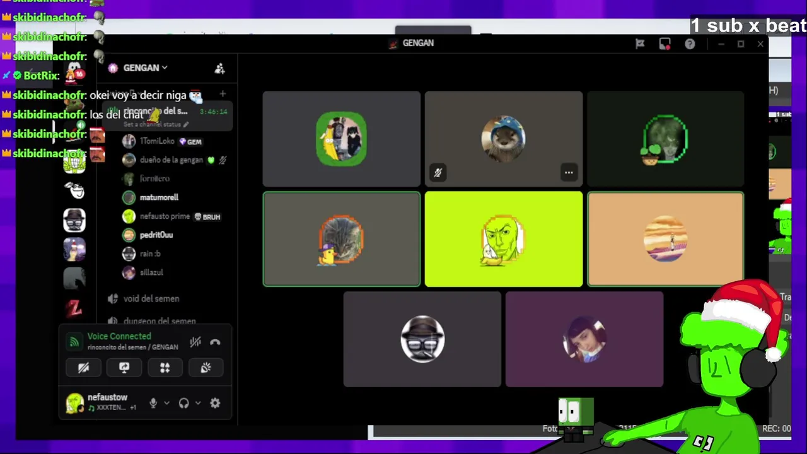Click the pencil icon beside 'Set a channel status'
The width and height of the screenshot is (807, 454).
pyautogui.click(x=185, y=124)
